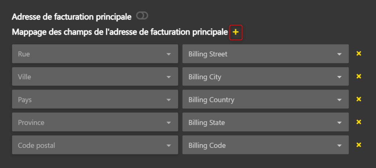Expand the Billing State dropdown

click(x=265, y=123)
